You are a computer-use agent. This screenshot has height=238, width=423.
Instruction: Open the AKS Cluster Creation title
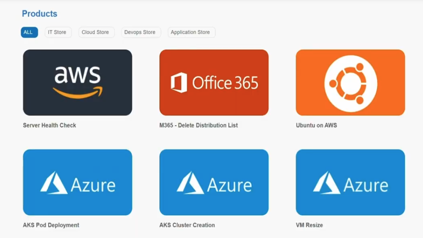187,225
